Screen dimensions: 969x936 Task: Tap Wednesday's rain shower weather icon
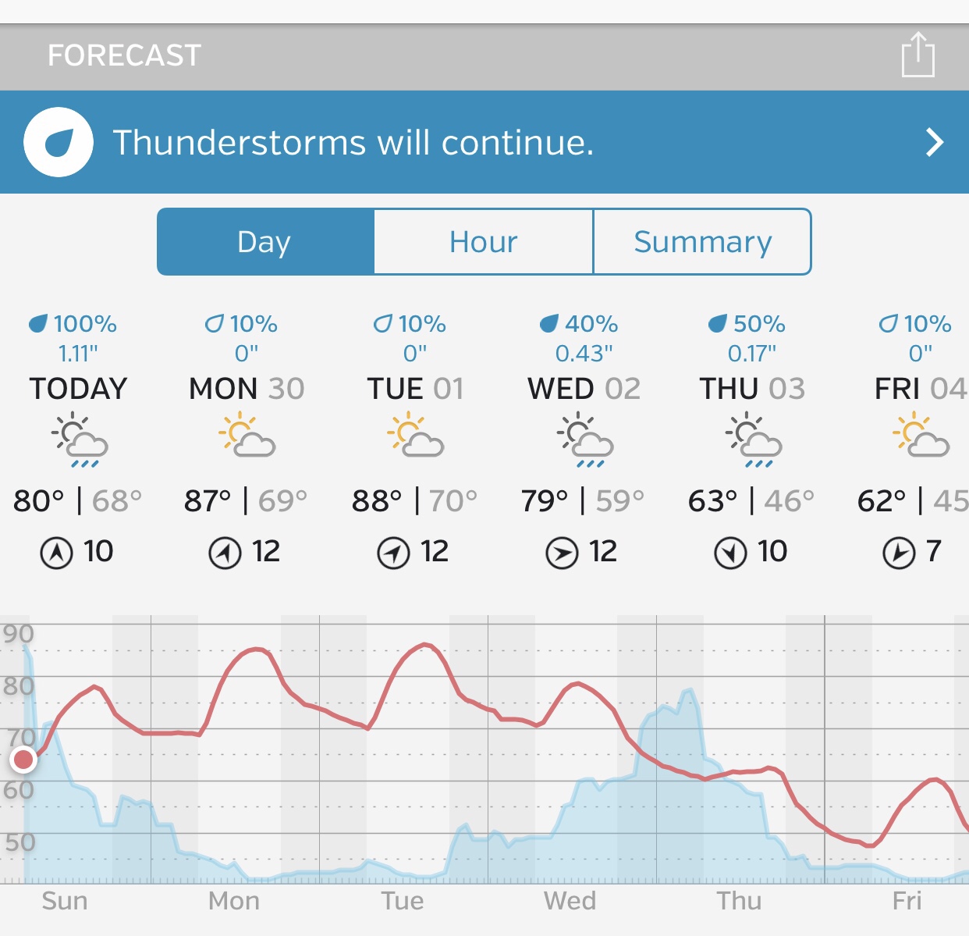click(584, 440)
